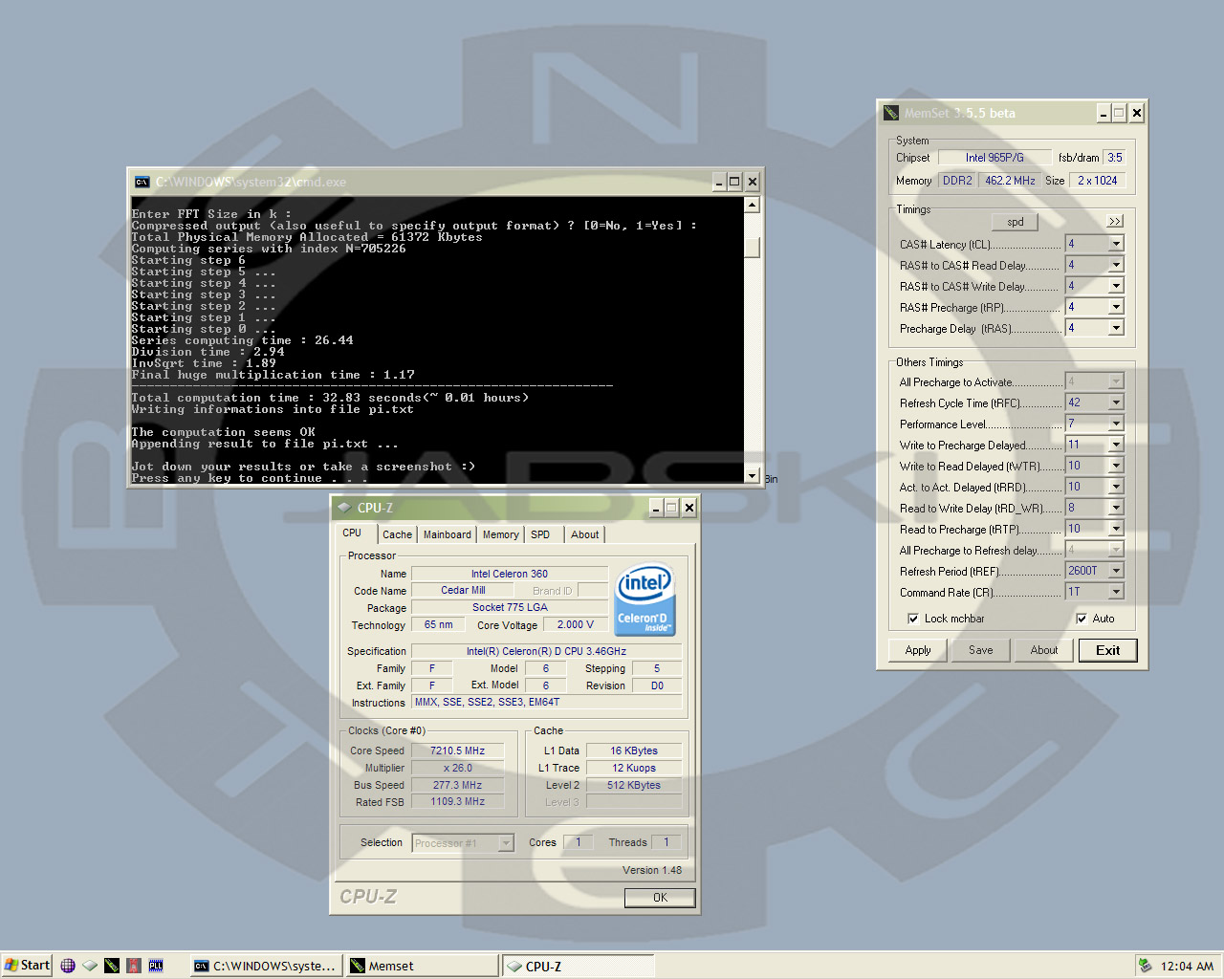Switch to the Cache tab in CPU-Z

(x=398, y=534)
